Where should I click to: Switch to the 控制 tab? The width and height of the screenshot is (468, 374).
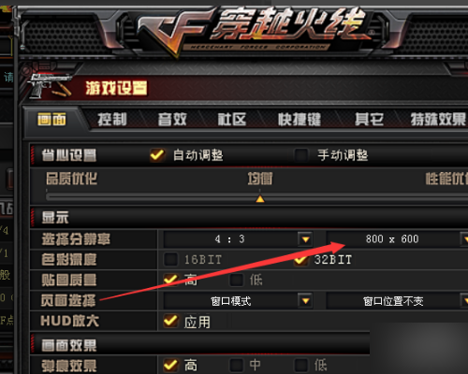[112, 120]
